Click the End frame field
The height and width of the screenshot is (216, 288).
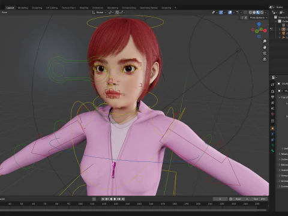(259, 199)
